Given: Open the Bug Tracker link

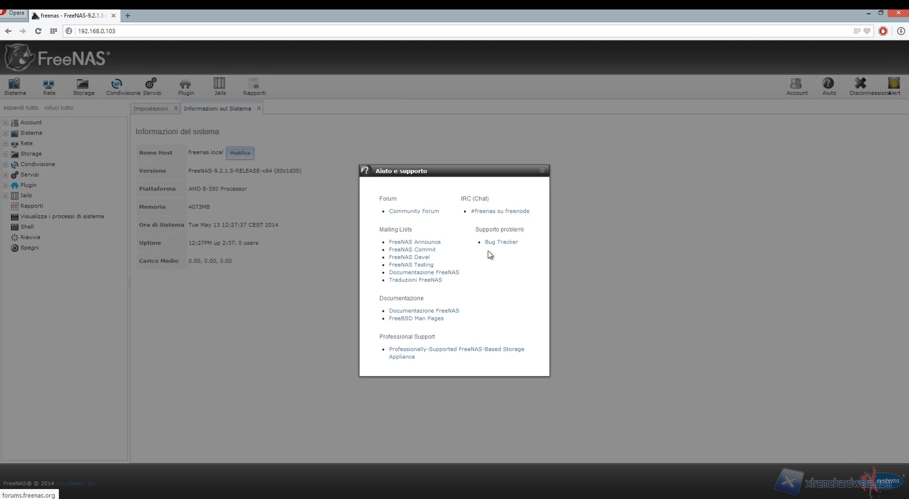Looking at the screenshot, I should coord(501,242).
